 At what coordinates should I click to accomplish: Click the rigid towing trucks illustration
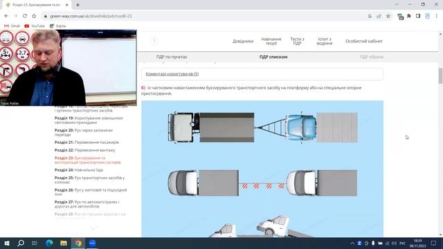point(263,127)
